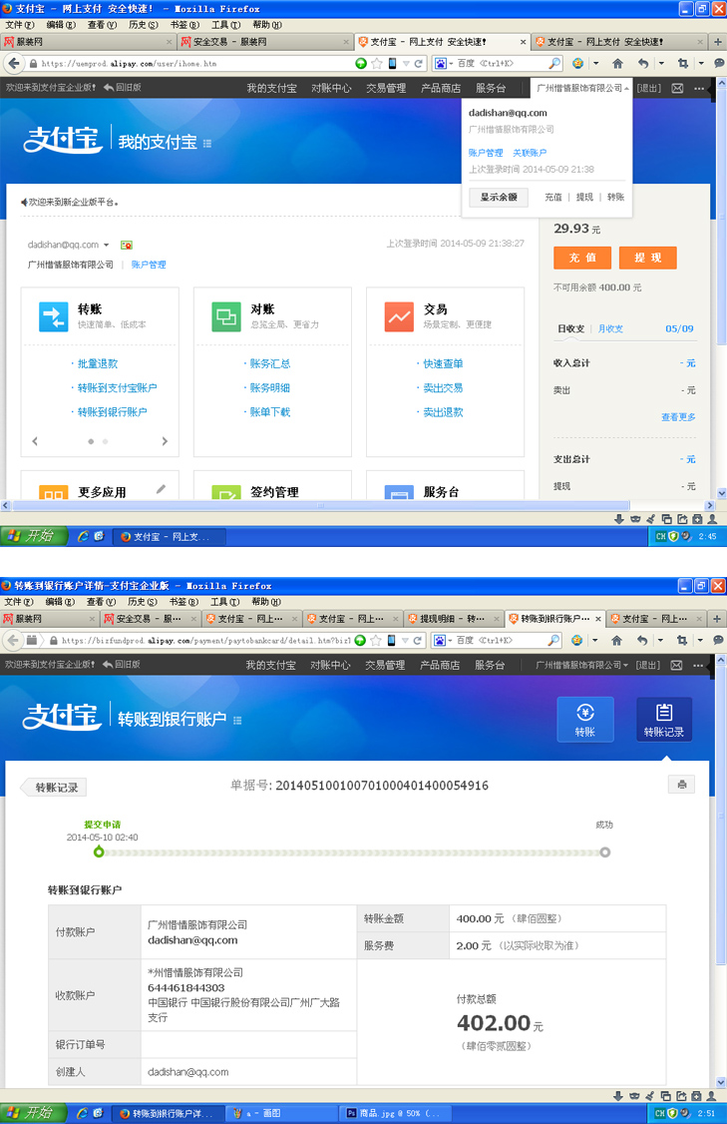Click the orange 充值 button

point(582,259)
